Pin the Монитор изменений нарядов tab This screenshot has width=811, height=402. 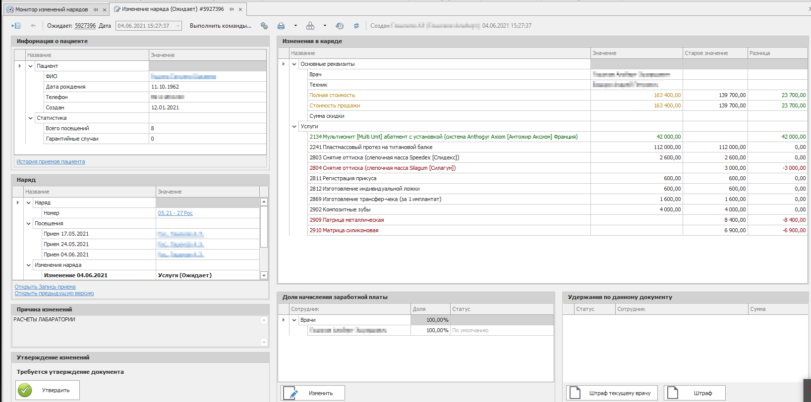[96, 9]
